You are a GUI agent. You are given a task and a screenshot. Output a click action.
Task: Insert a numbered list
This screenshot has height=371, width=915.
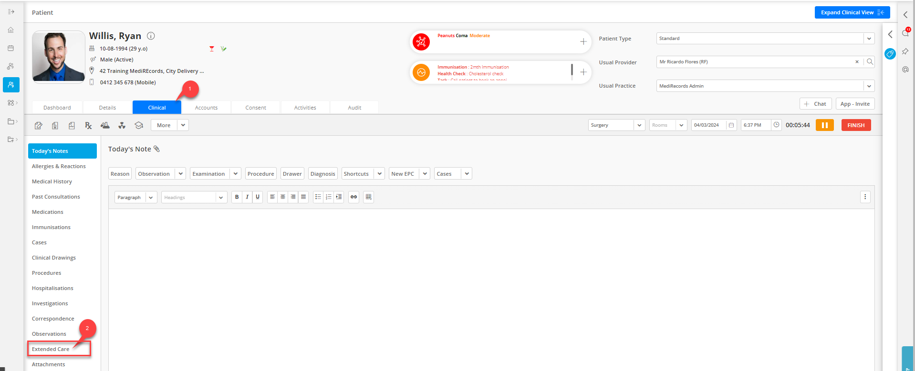pyautogui.click(x=329, y=197)
